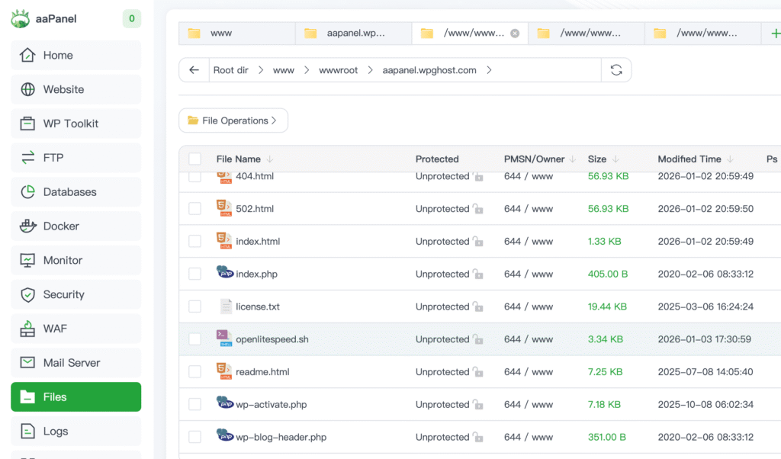Check the box for 502.html
This screenshot has width=781, height=459.
click(x=195, y=209)
